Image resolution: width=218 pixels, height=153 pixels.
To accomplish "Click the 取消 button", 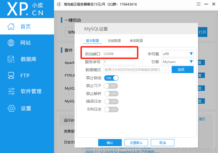I will pos(163,143).
